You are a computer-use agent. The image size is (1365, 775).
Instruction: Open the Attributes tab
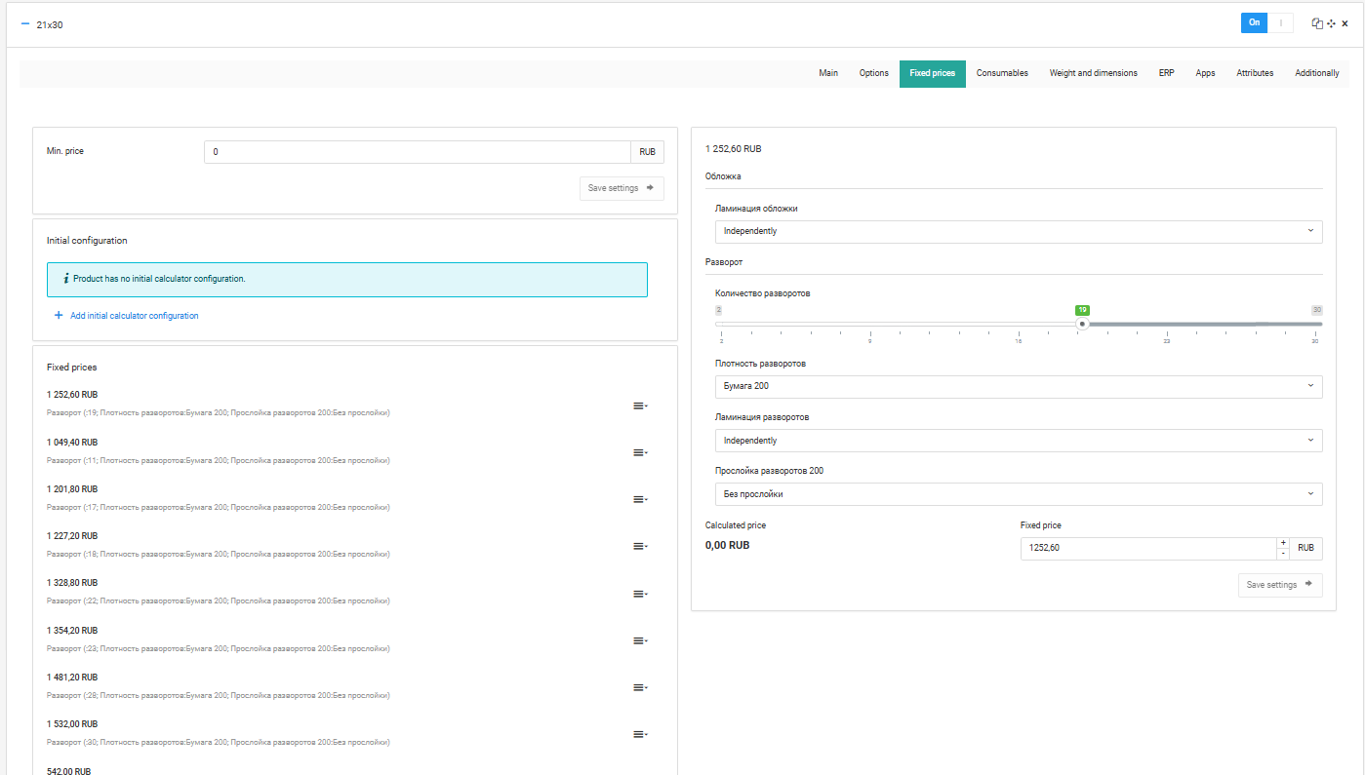[x=1255, y=73]
